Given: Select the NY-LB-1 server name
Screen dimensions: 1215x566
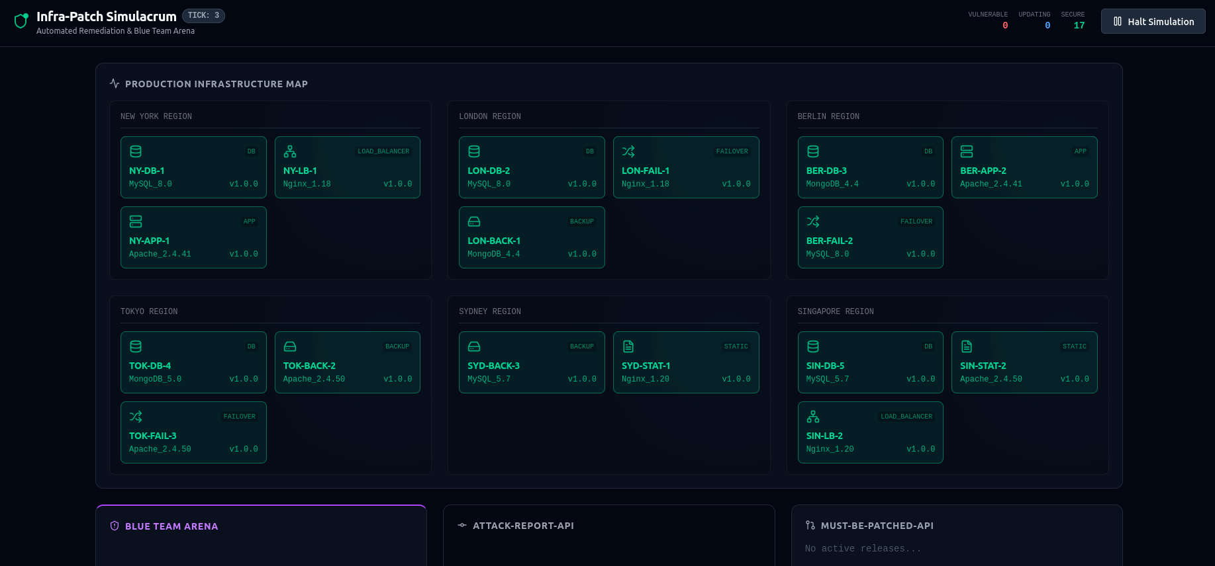Looking at the screenshot, I should pyautogui.click(x=300, y=171).
